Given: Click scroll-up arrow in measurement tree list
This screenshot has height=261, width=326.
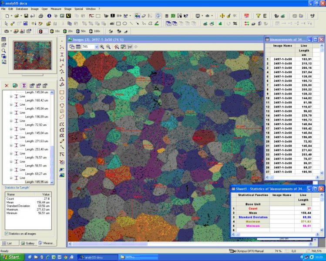Looking at the screenshot, I should tap(52, 92).
